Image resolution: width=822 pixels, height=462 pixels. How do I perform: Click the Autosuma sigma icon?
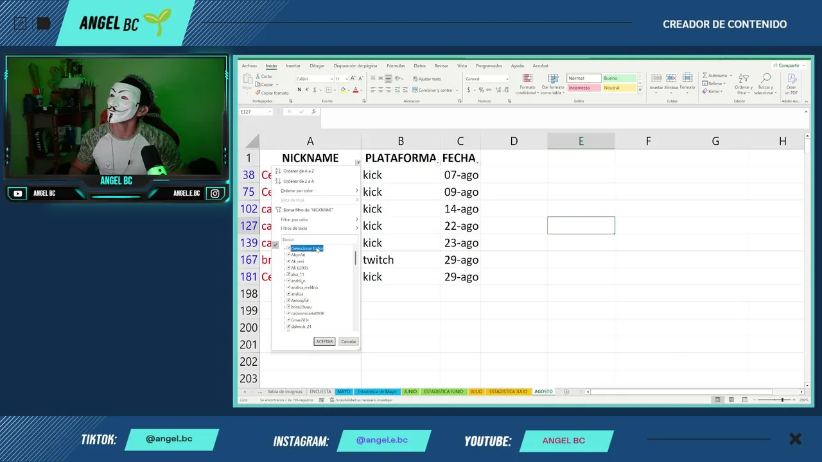(x=704, y=76)
